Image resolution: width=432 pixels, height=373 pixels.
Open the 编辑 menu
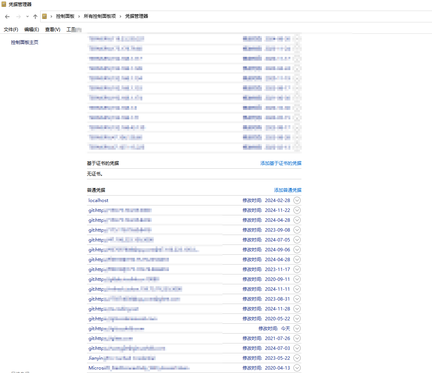click(32, 29)
